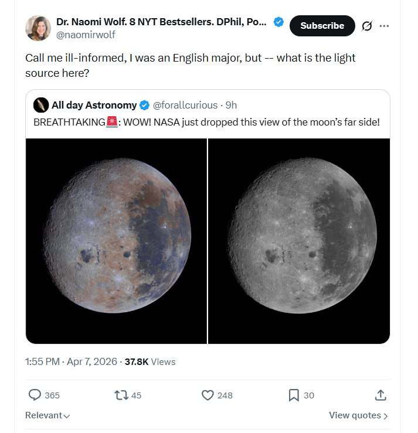This screenshot has height=433, width=418.
Task: Open the @naomirwolf handle link
Action: pyautogui.click(x=86, y=35)
